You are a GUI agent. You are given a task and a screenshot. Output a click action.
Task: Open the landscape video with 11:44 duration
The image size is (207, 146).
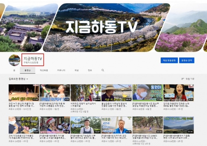(x=178, y=125)
